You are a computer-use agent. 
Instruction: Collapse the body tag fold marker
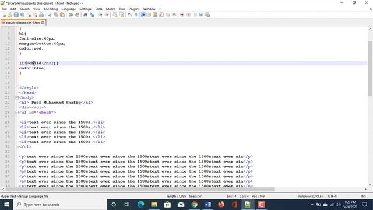click(17, 97)
